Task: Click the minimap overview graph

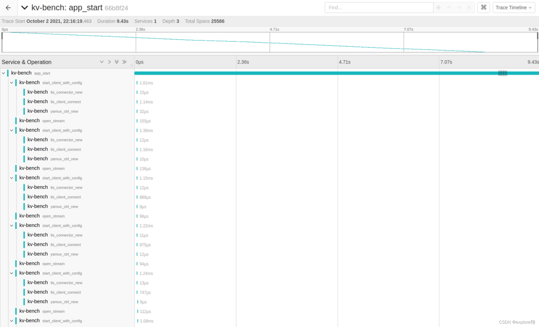Action: 270,42
